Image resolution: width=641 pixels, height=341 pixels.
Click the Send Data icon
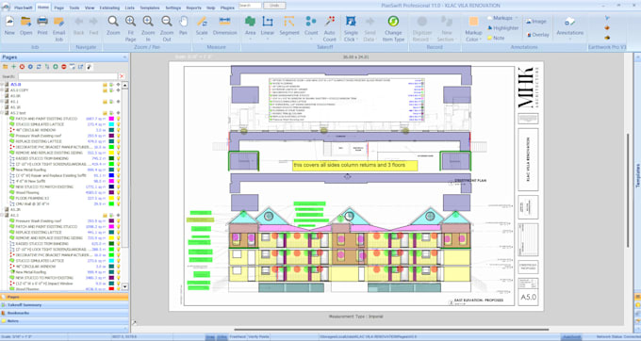point(370,28)
